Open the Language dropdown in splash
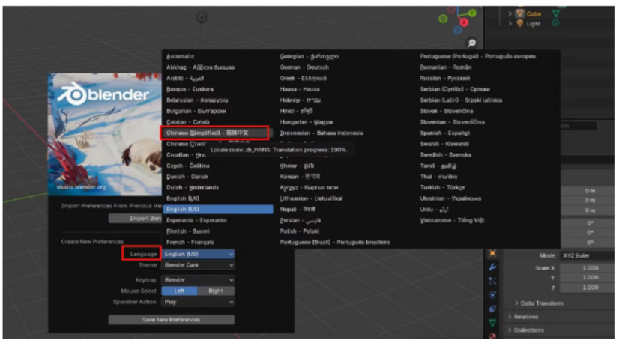This screenshot has width=619, height=343. point(198,254)
